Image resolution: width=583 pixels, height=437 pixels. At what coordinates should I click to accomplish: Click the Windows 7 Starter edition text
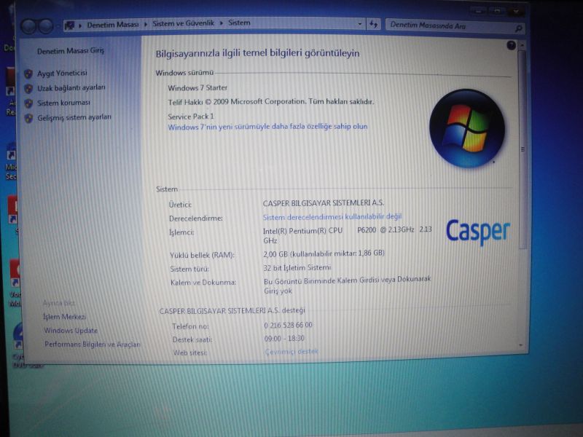(x=197, y=88)
